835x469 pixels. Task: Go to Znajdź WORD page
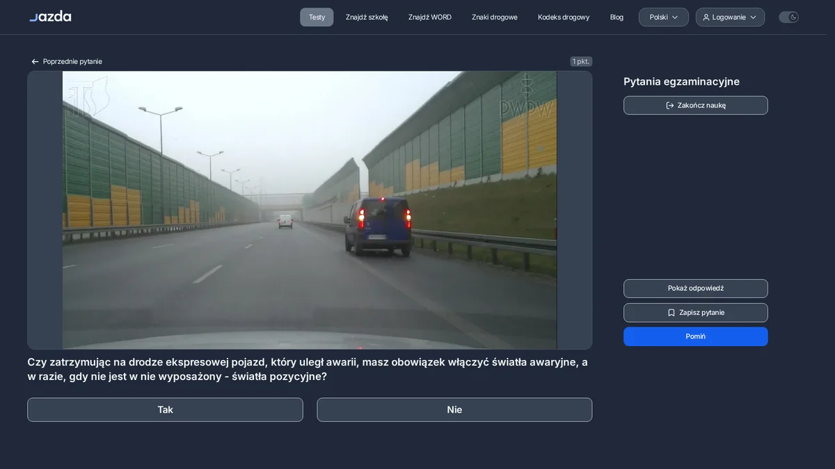click(430, 17)
